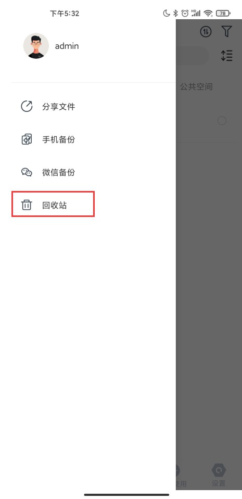Tap the 设置 settings hexagon icon

219,470
